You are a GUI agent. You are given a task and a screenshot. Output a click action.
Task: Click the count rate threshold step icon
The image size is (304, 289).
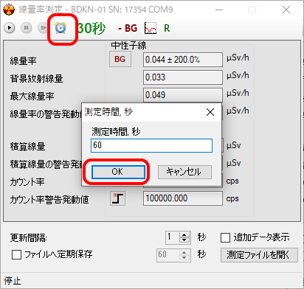click(117, 198)
